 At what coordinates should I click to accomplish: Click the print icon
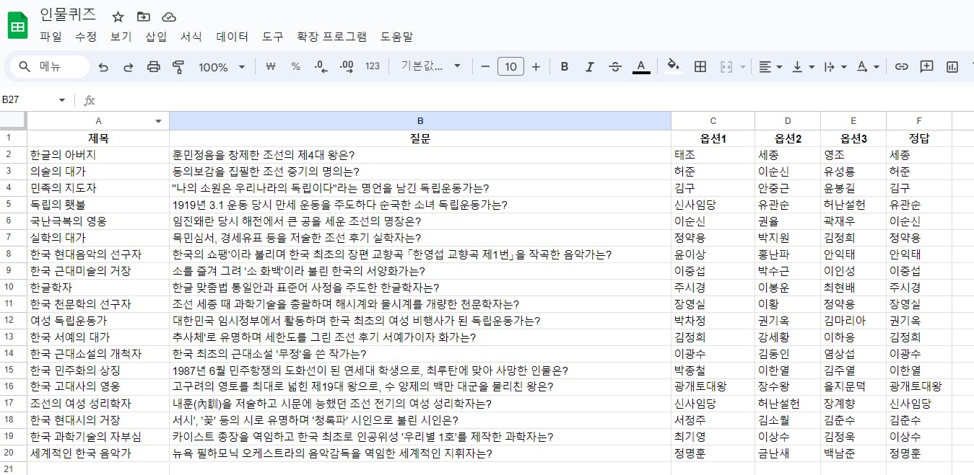point(154,67)
